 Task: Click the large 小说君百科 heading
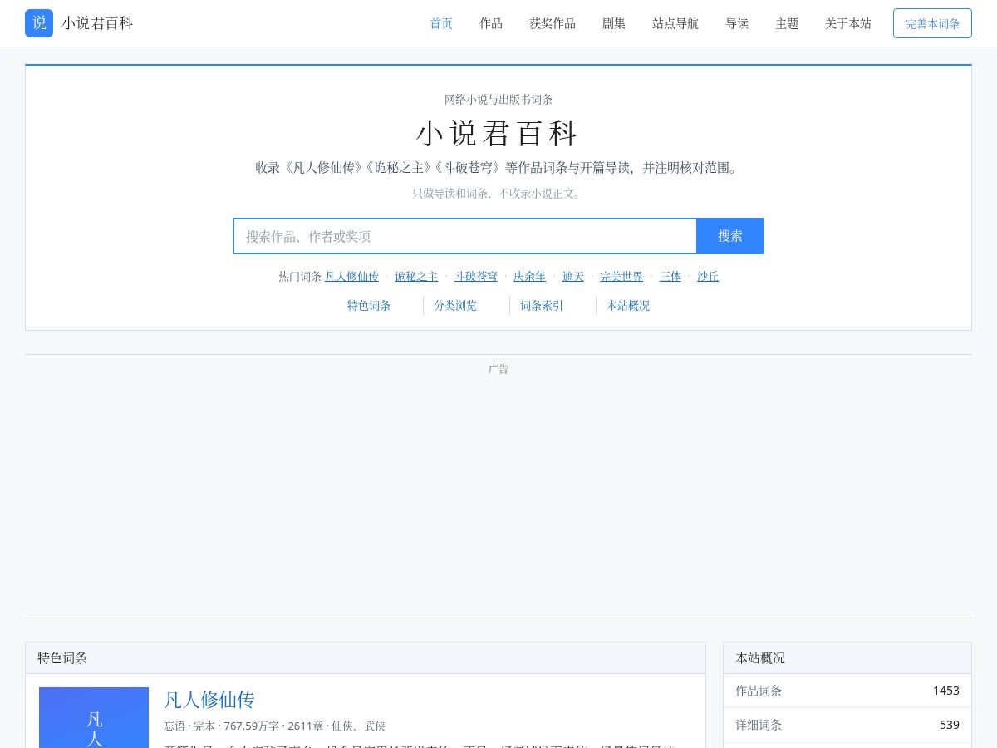[498, 134]
